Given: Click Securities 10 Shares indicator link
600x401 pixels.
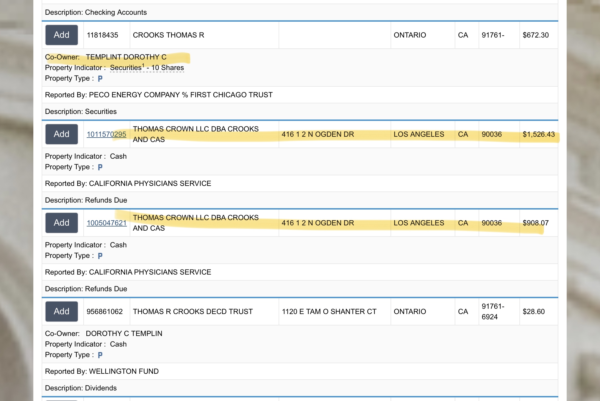Looking at the screenshot, I should coord(147,68).
